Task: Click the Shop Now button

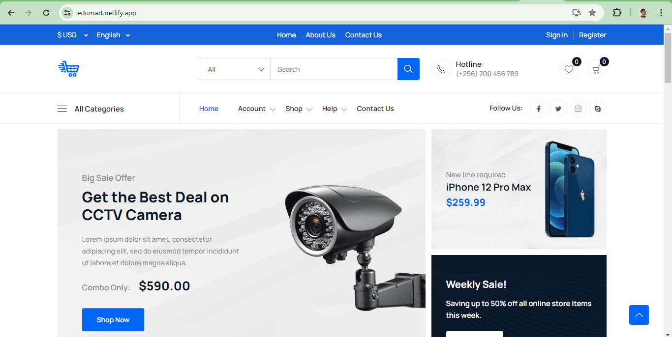Action: (x=113, y=320)
